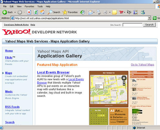Click the Music sidebar link

click(x=9, y=91)
